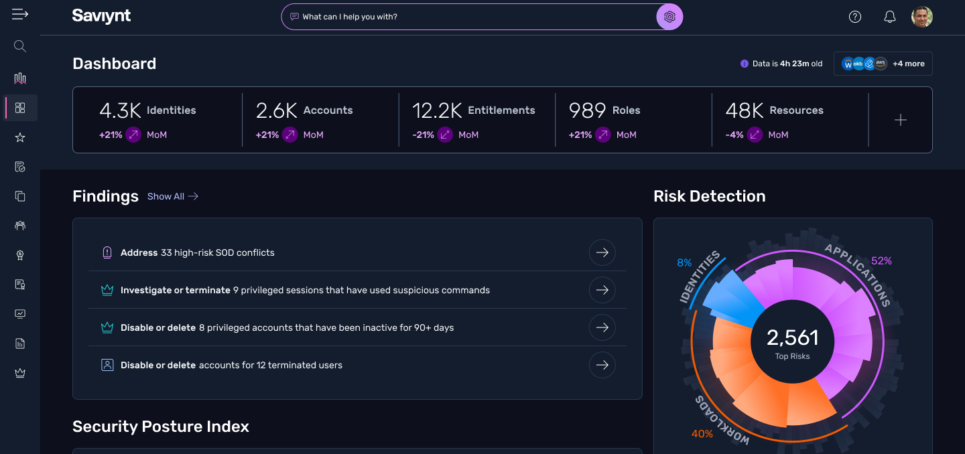Open the 48K Resources metric
Screen dimensions: 965x454
coord(775,110)
